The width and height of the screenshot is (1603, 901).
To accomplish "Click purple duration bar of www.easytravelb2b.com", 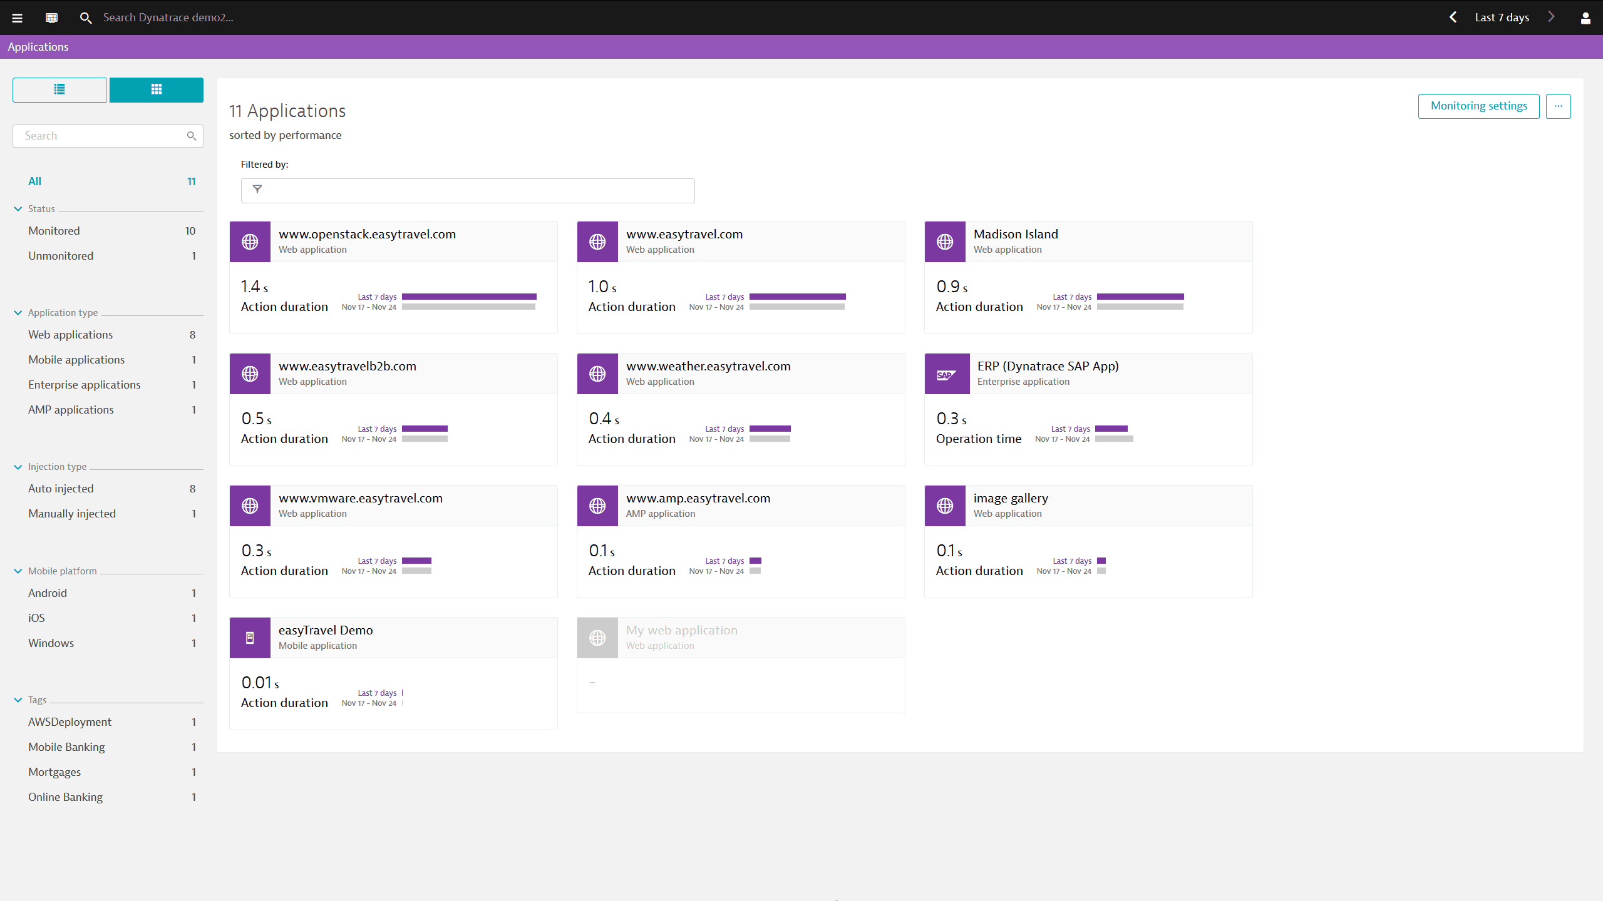I will [425, 429].
